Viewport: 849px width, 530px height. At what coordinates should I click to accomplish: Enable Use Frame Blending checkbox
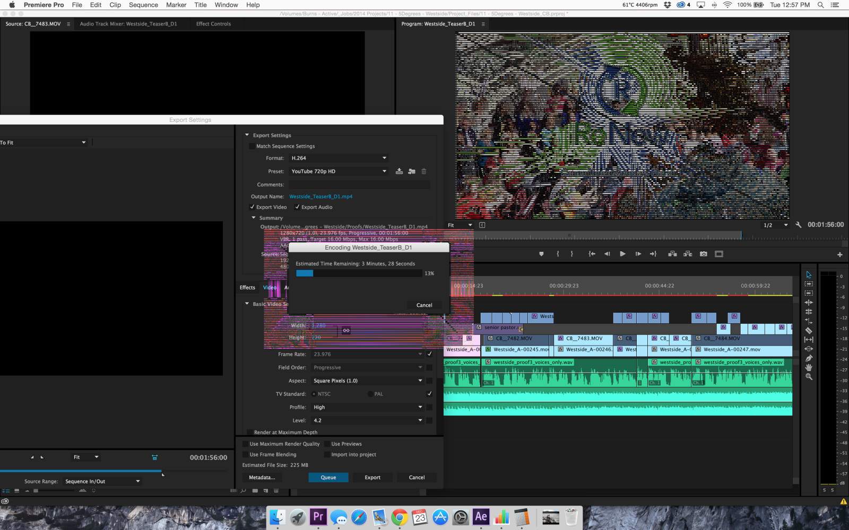coord(245,455)
